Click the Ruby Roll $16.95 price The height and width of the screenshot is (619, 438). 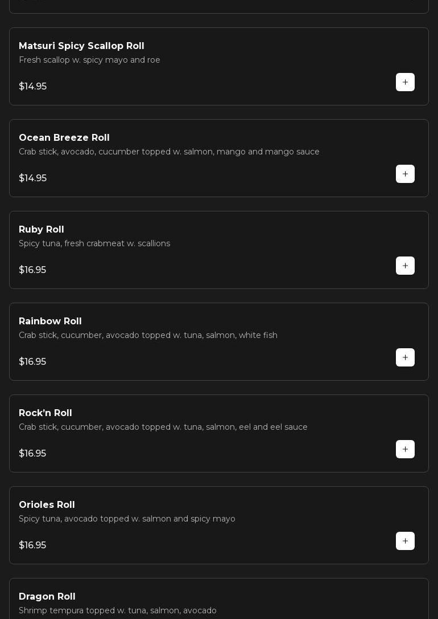point(32,270)
